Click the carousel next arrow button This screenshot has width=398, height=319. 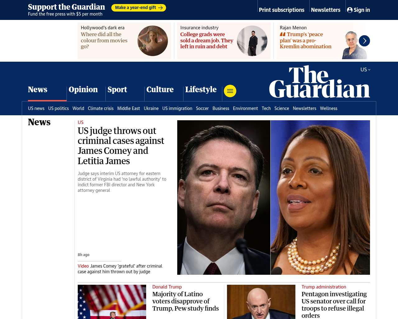tap(364, 41)
